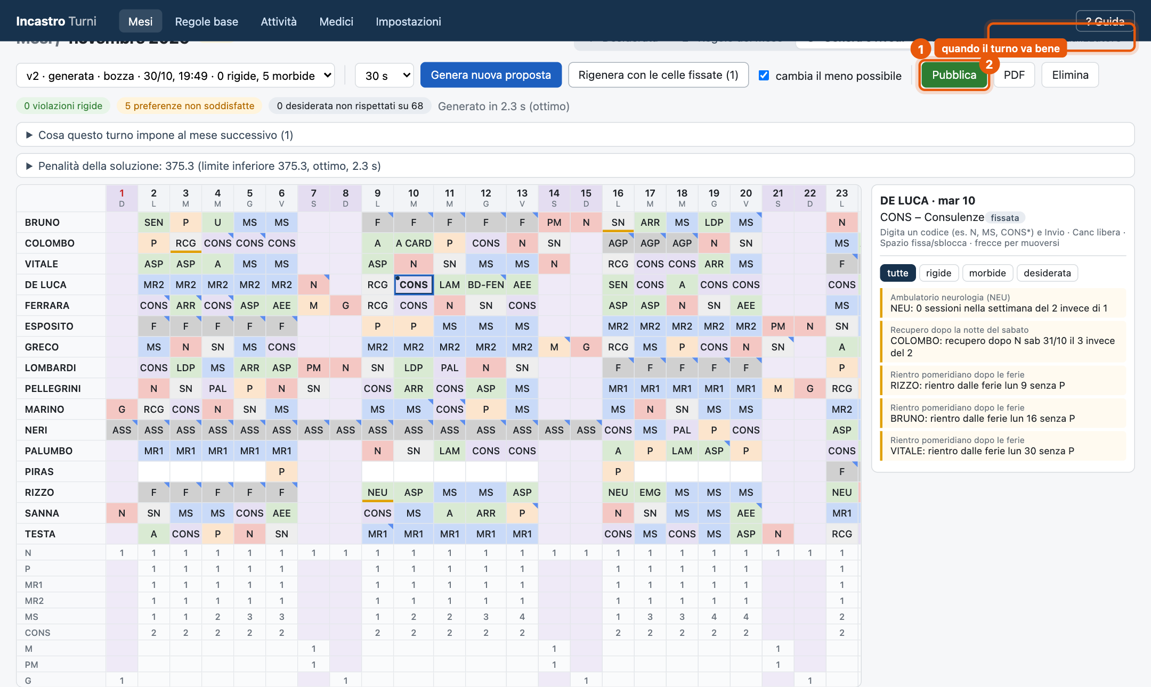
Task: Go to the Regole base tab
Action: click(207, 21)
